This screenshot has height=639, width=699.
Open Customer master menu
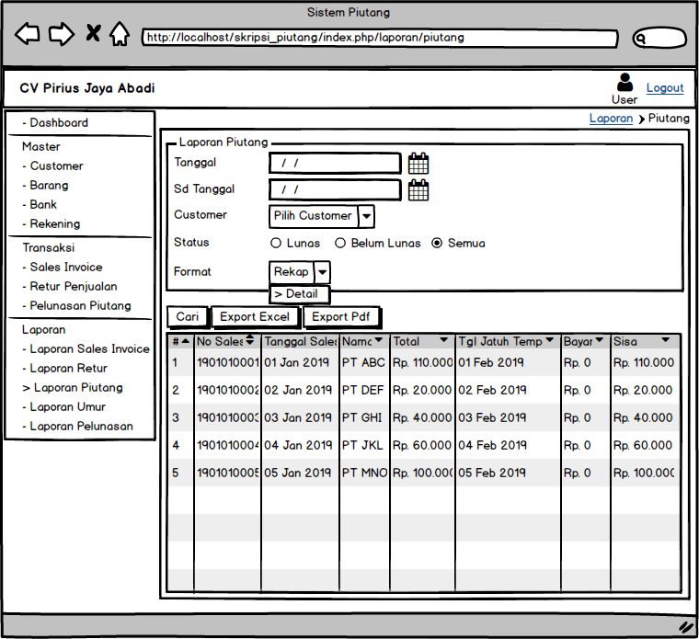click(52, 166)
